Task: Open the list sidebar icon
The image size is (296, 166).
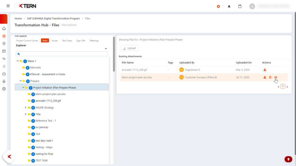Action: point(4,66)
